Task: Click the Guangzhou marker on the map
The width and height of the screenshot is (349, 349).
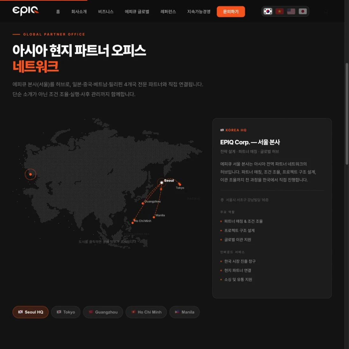Action: (x=143, y=203)
